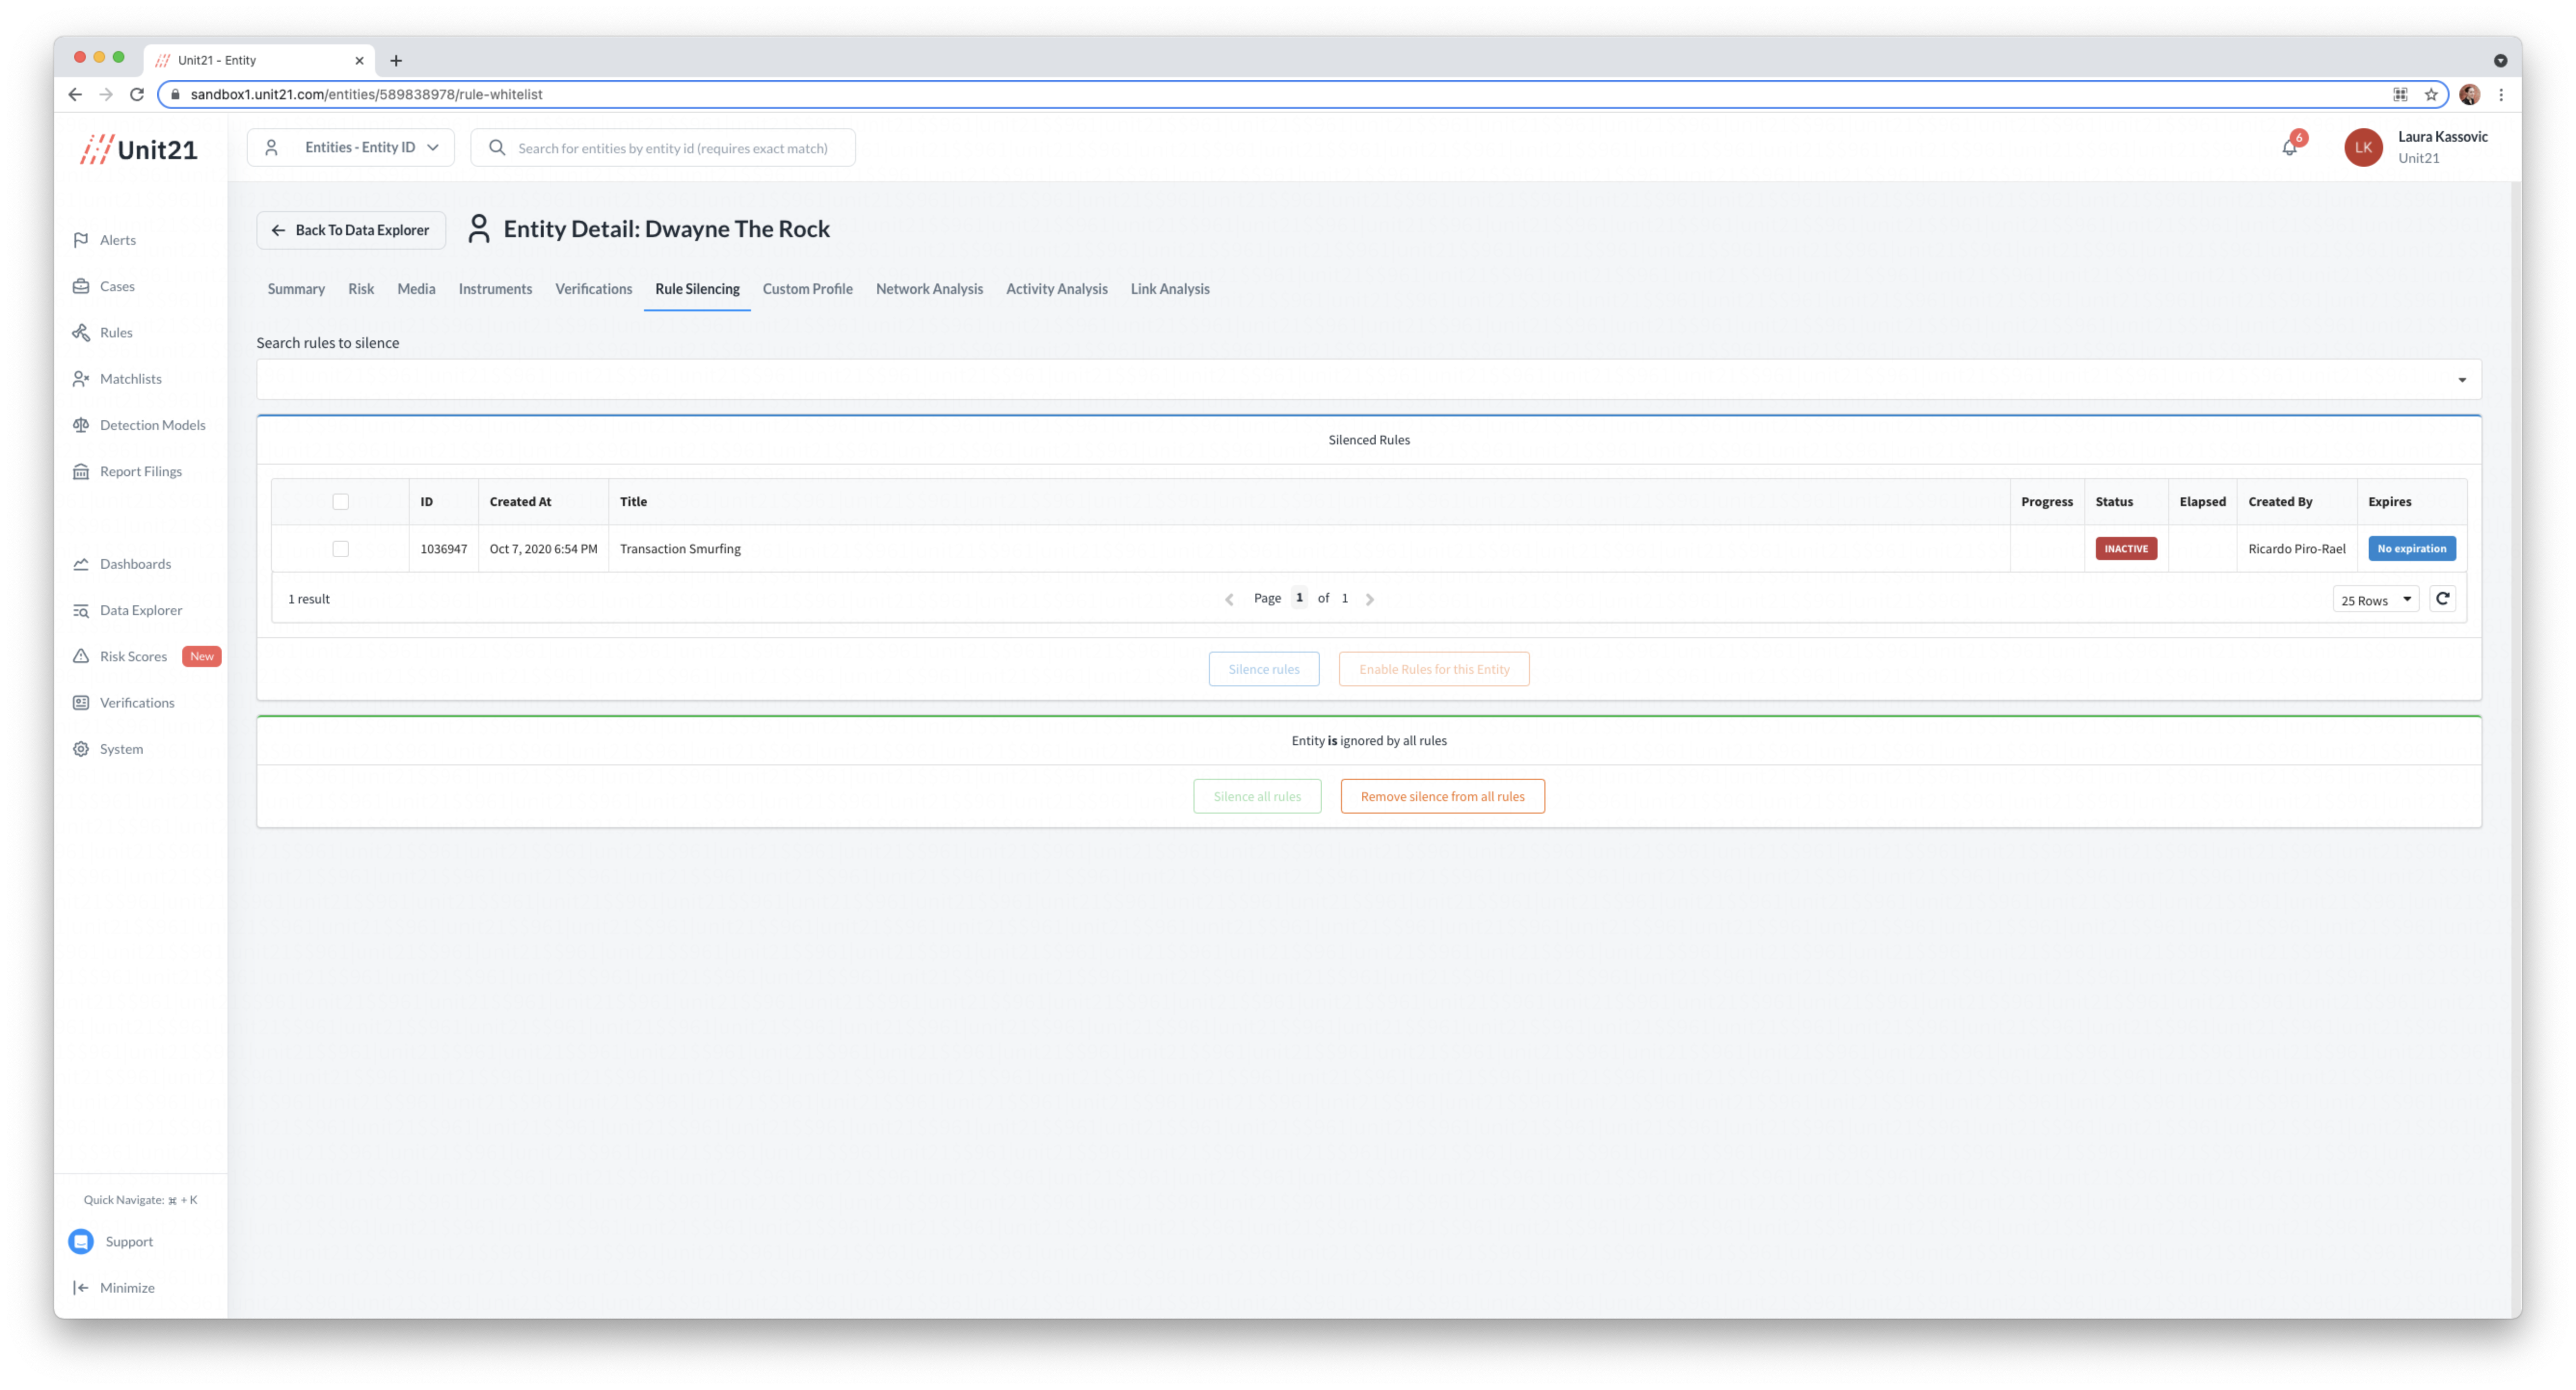Expand the Entities - Entity ID dropdown
Image resolution: width=2576 pixels, height=1390 pixels.
[351, 147]
